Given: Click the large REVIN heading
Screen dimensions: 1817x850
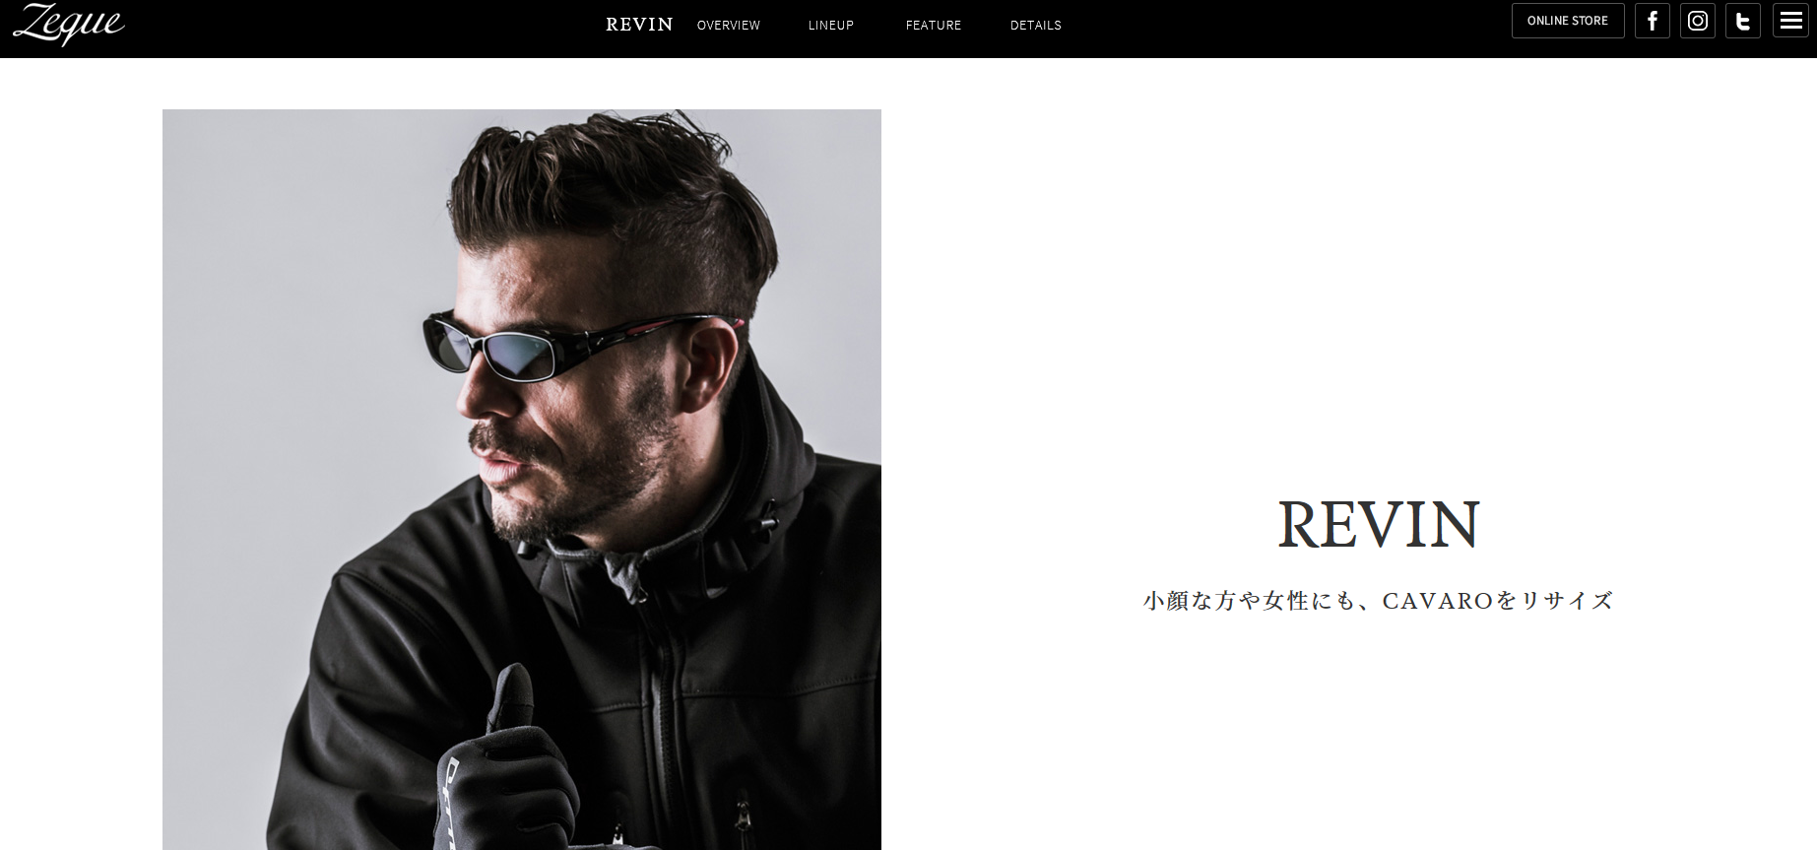Looking at the screenshot, I should (1379, 524).
